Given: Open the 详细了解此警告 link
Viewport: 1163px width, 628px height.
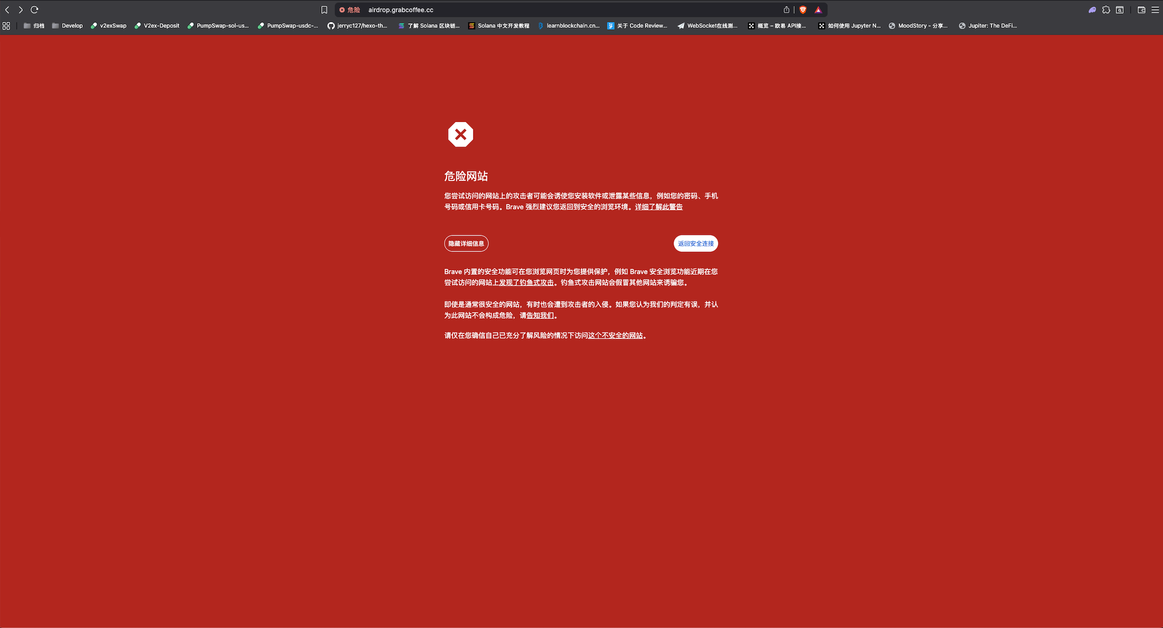Looking at the screenshot, I should pos(658,206).
